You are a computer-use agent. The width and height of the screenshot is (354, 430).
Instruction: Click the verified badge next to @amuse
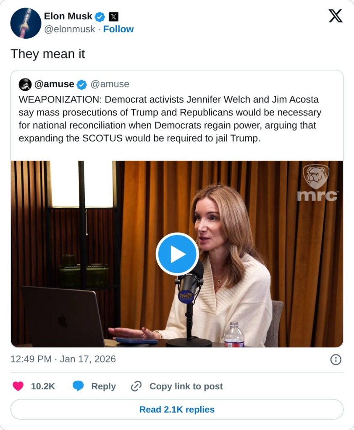pos(81,84)
